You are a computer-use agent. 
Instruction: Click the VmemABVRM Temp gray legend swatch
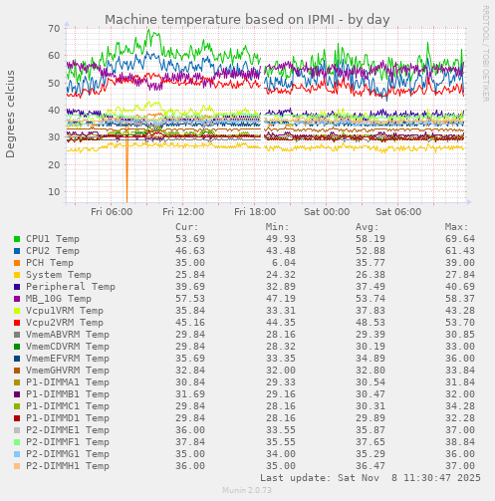pos(17,335)
